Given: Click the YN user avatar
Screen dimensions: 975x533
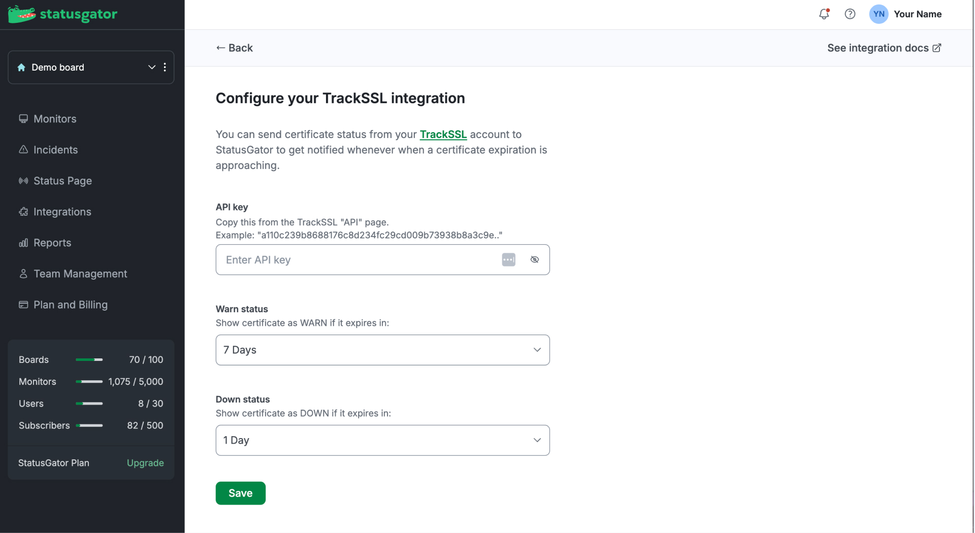Looking at the screenshot, I should tap(879, 14).
